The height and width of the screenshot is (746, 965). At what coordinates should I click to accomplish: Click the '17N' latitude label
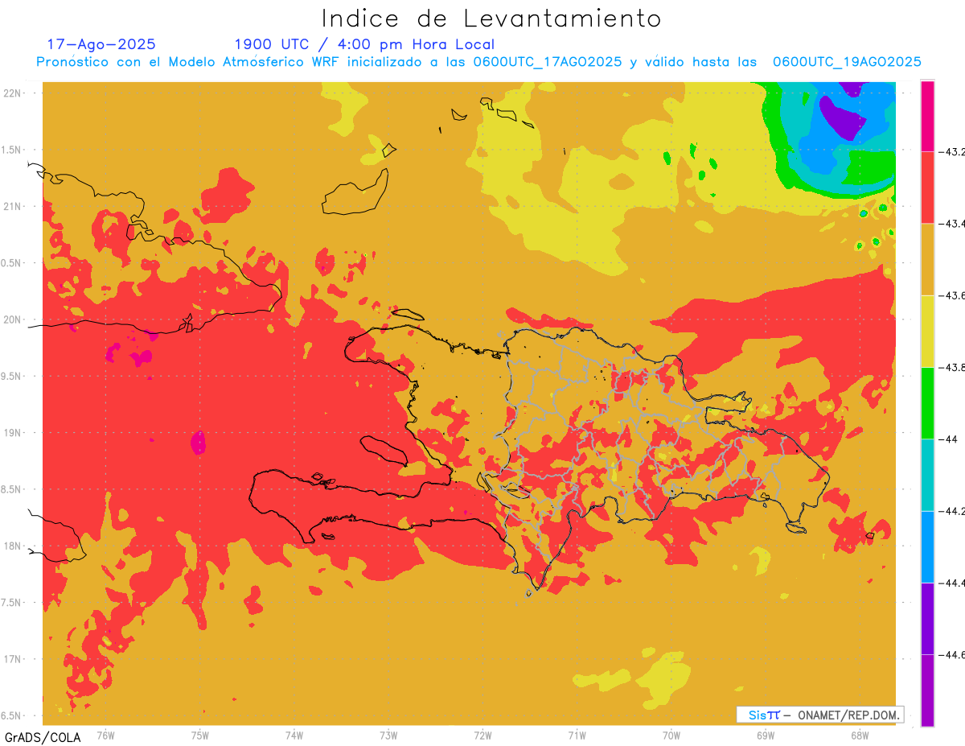[12, 659]
